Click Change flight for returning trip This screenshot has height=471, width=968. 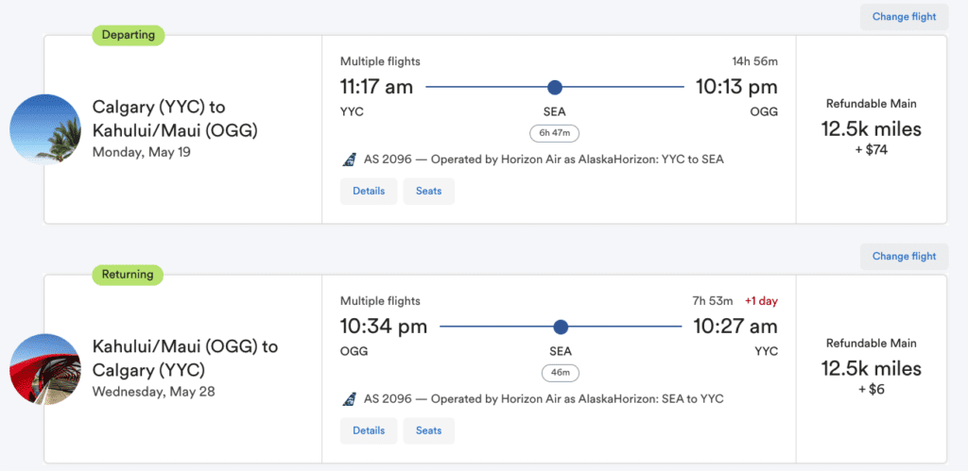pos(904,256)
